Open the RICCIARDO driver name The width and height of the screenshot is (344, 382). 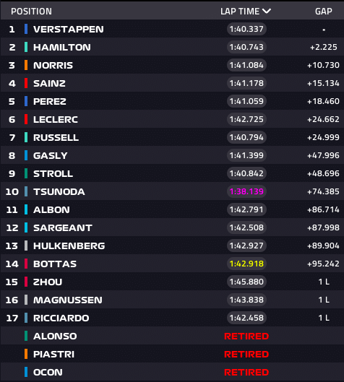click(61, 318)
